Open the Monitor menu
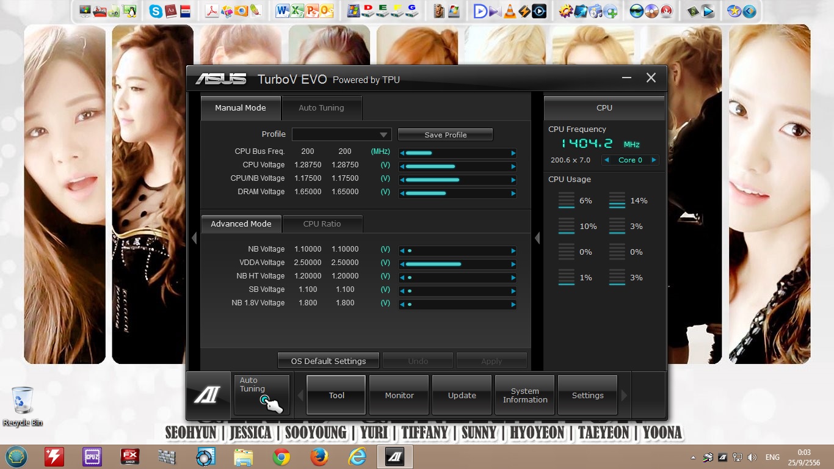834x469 pixels. [x=399, y=395]
